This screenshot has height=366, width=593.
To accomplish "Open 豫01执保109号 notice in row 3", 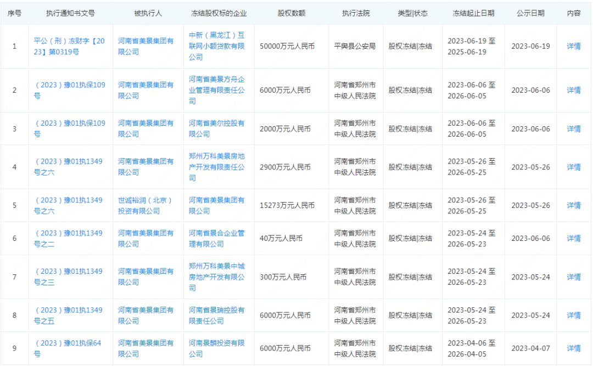I will (70, 128).
